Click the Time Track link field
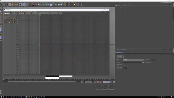174x98 pixels. [x=132, y=63]
